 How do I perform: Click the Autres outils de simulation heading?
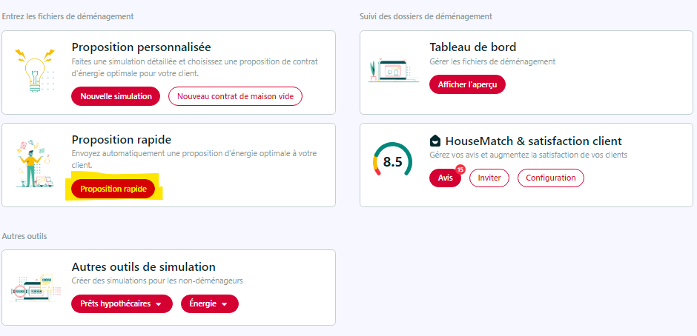click(x=144, y=266)
